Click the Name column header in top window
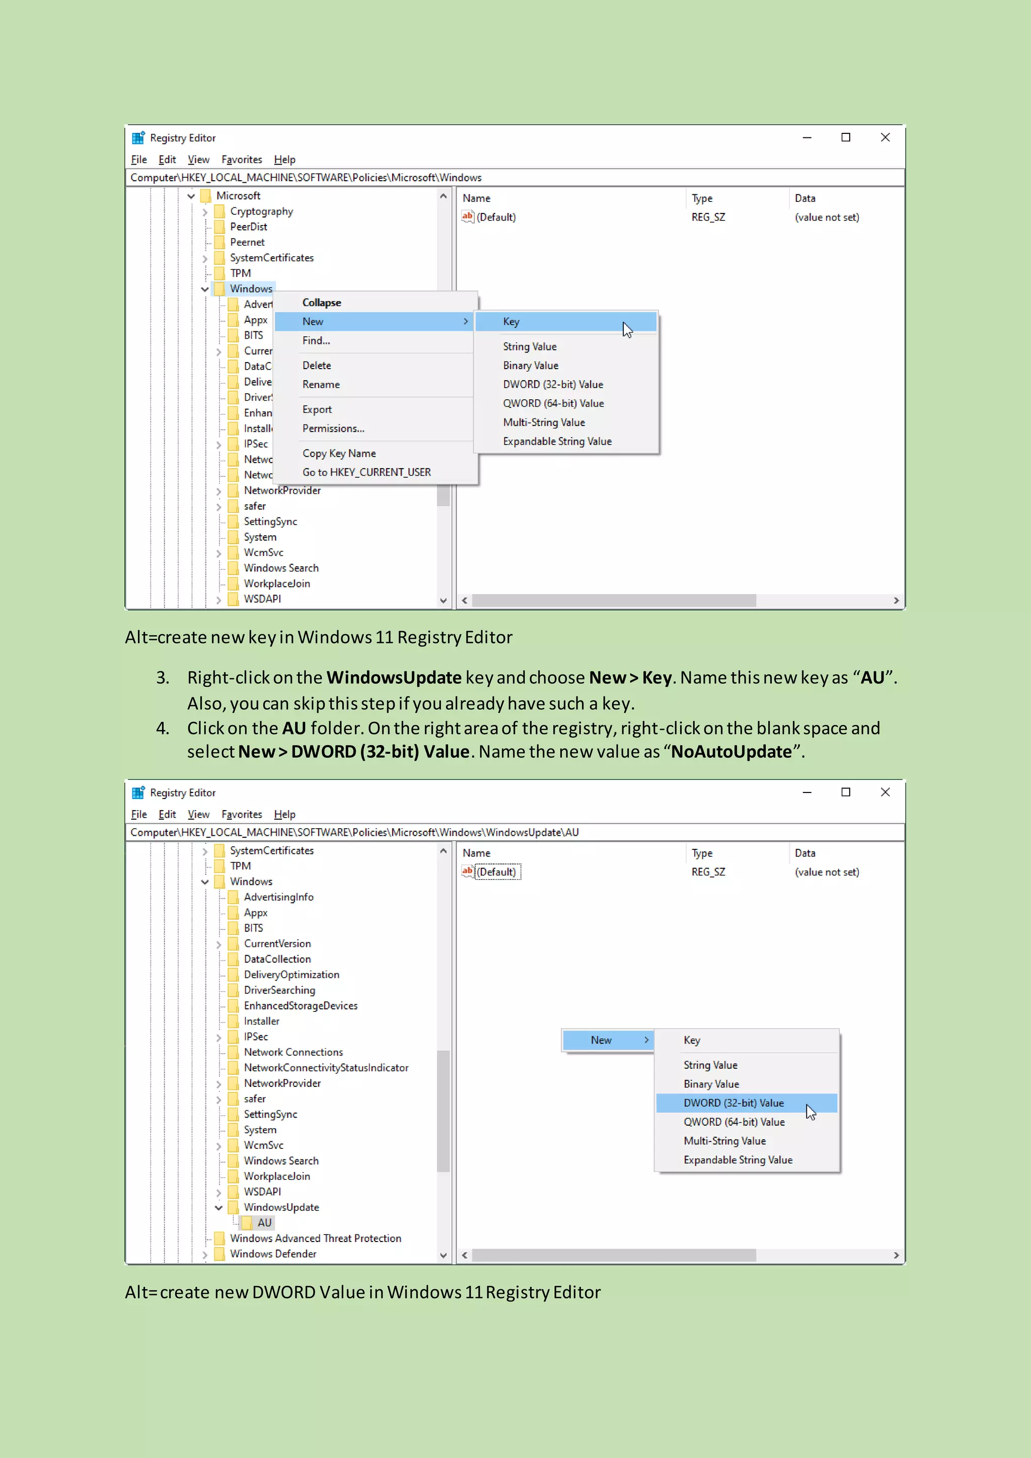1031x1458 pixels. [571, 198]
